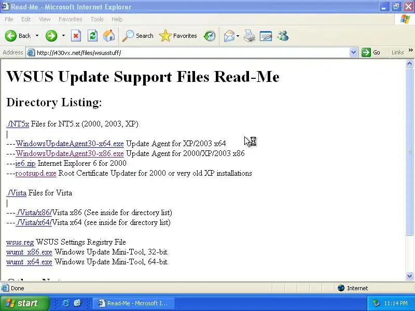Launch Outlook Express from Quick Launch
Screen dimensions: 415x311
[x=77, y=303]
